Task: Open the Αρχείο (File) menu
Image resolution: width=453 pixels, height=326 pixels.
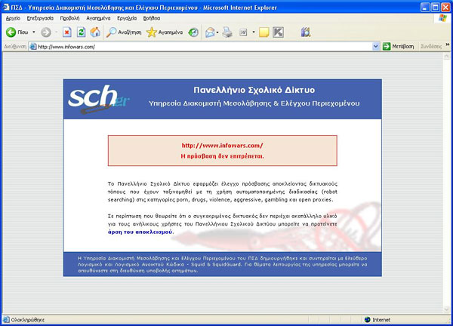Action: [13, 18]
